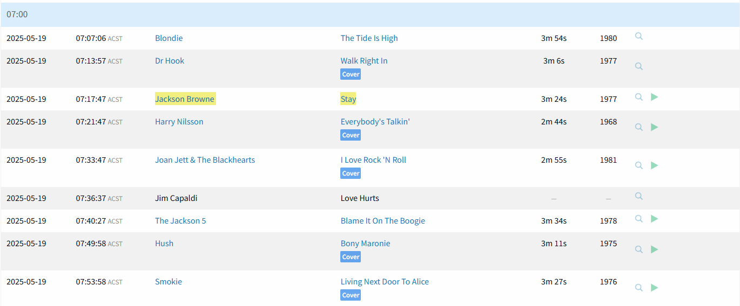
Task: Click the search icon in the Dr Hook row
Action: coord(638,66)
